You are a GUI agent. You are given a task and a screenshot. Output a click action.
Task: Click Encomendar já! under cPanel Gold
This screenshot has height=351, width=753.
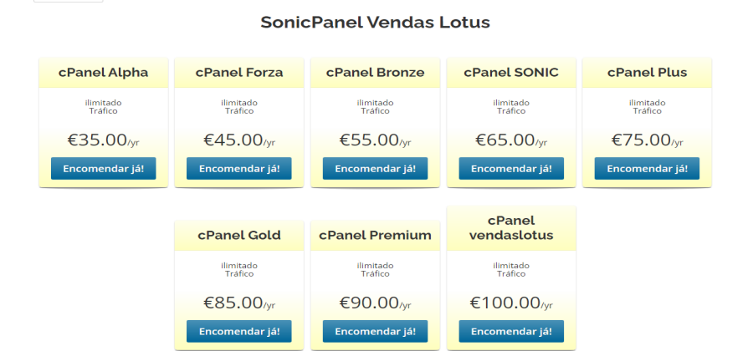[x=239, y=331]
